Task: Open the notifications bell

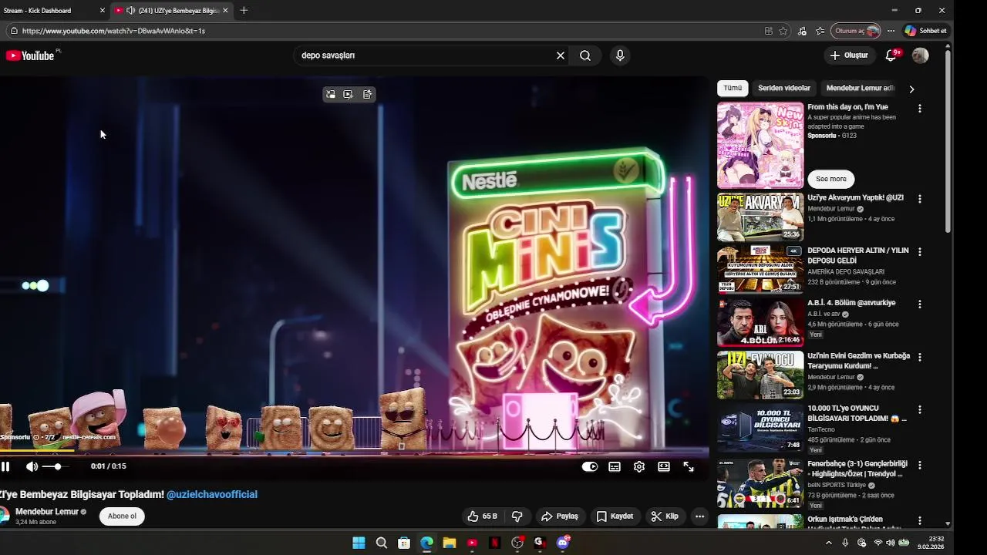Action: click(x=891, y=55)
